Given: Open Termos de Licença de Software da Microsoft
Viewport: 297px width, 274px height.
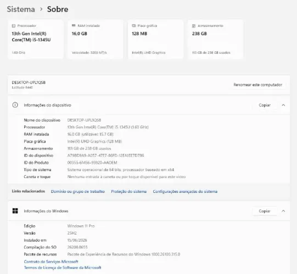Looking at the screenshot, I should point(63,267).
